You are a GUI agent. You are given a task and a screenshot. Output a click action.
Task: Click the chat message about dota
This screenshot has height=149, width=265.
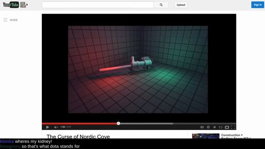click(51, 146)
